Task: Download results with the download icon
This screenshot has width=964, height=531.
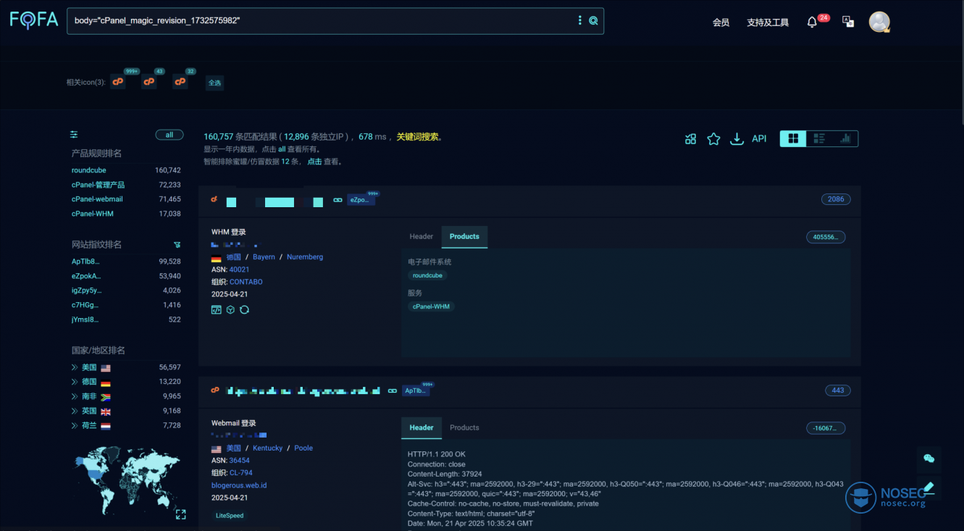Action: pyautogui.click(x=737, y=139)
